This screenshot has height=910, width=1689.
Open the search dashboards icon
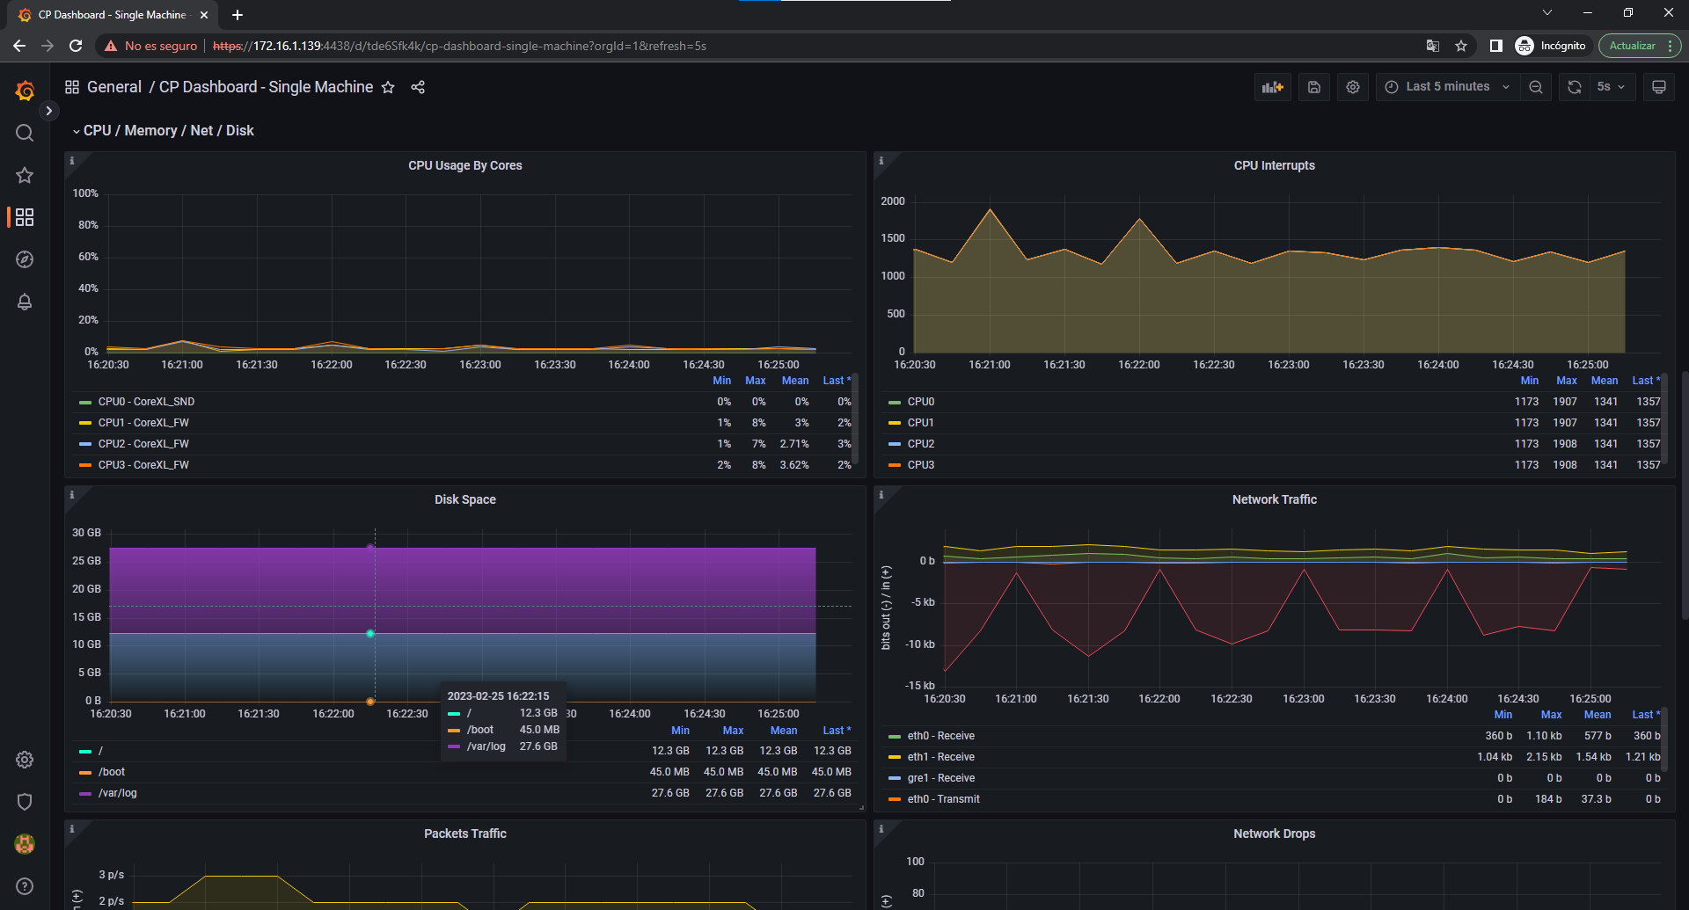point(25,133)
